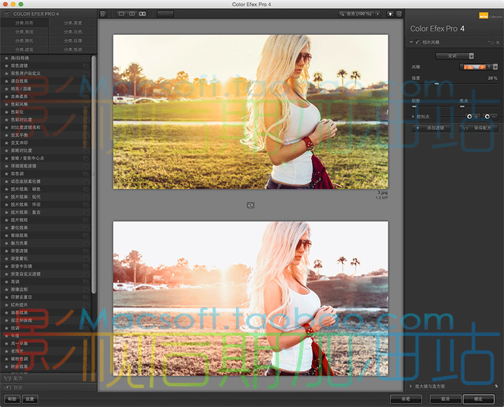Click remove control point minus button

[x=491, y=117]
